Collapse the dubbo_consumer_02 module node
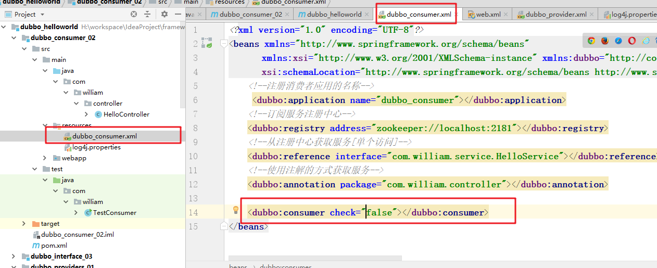 coord(14,38)
